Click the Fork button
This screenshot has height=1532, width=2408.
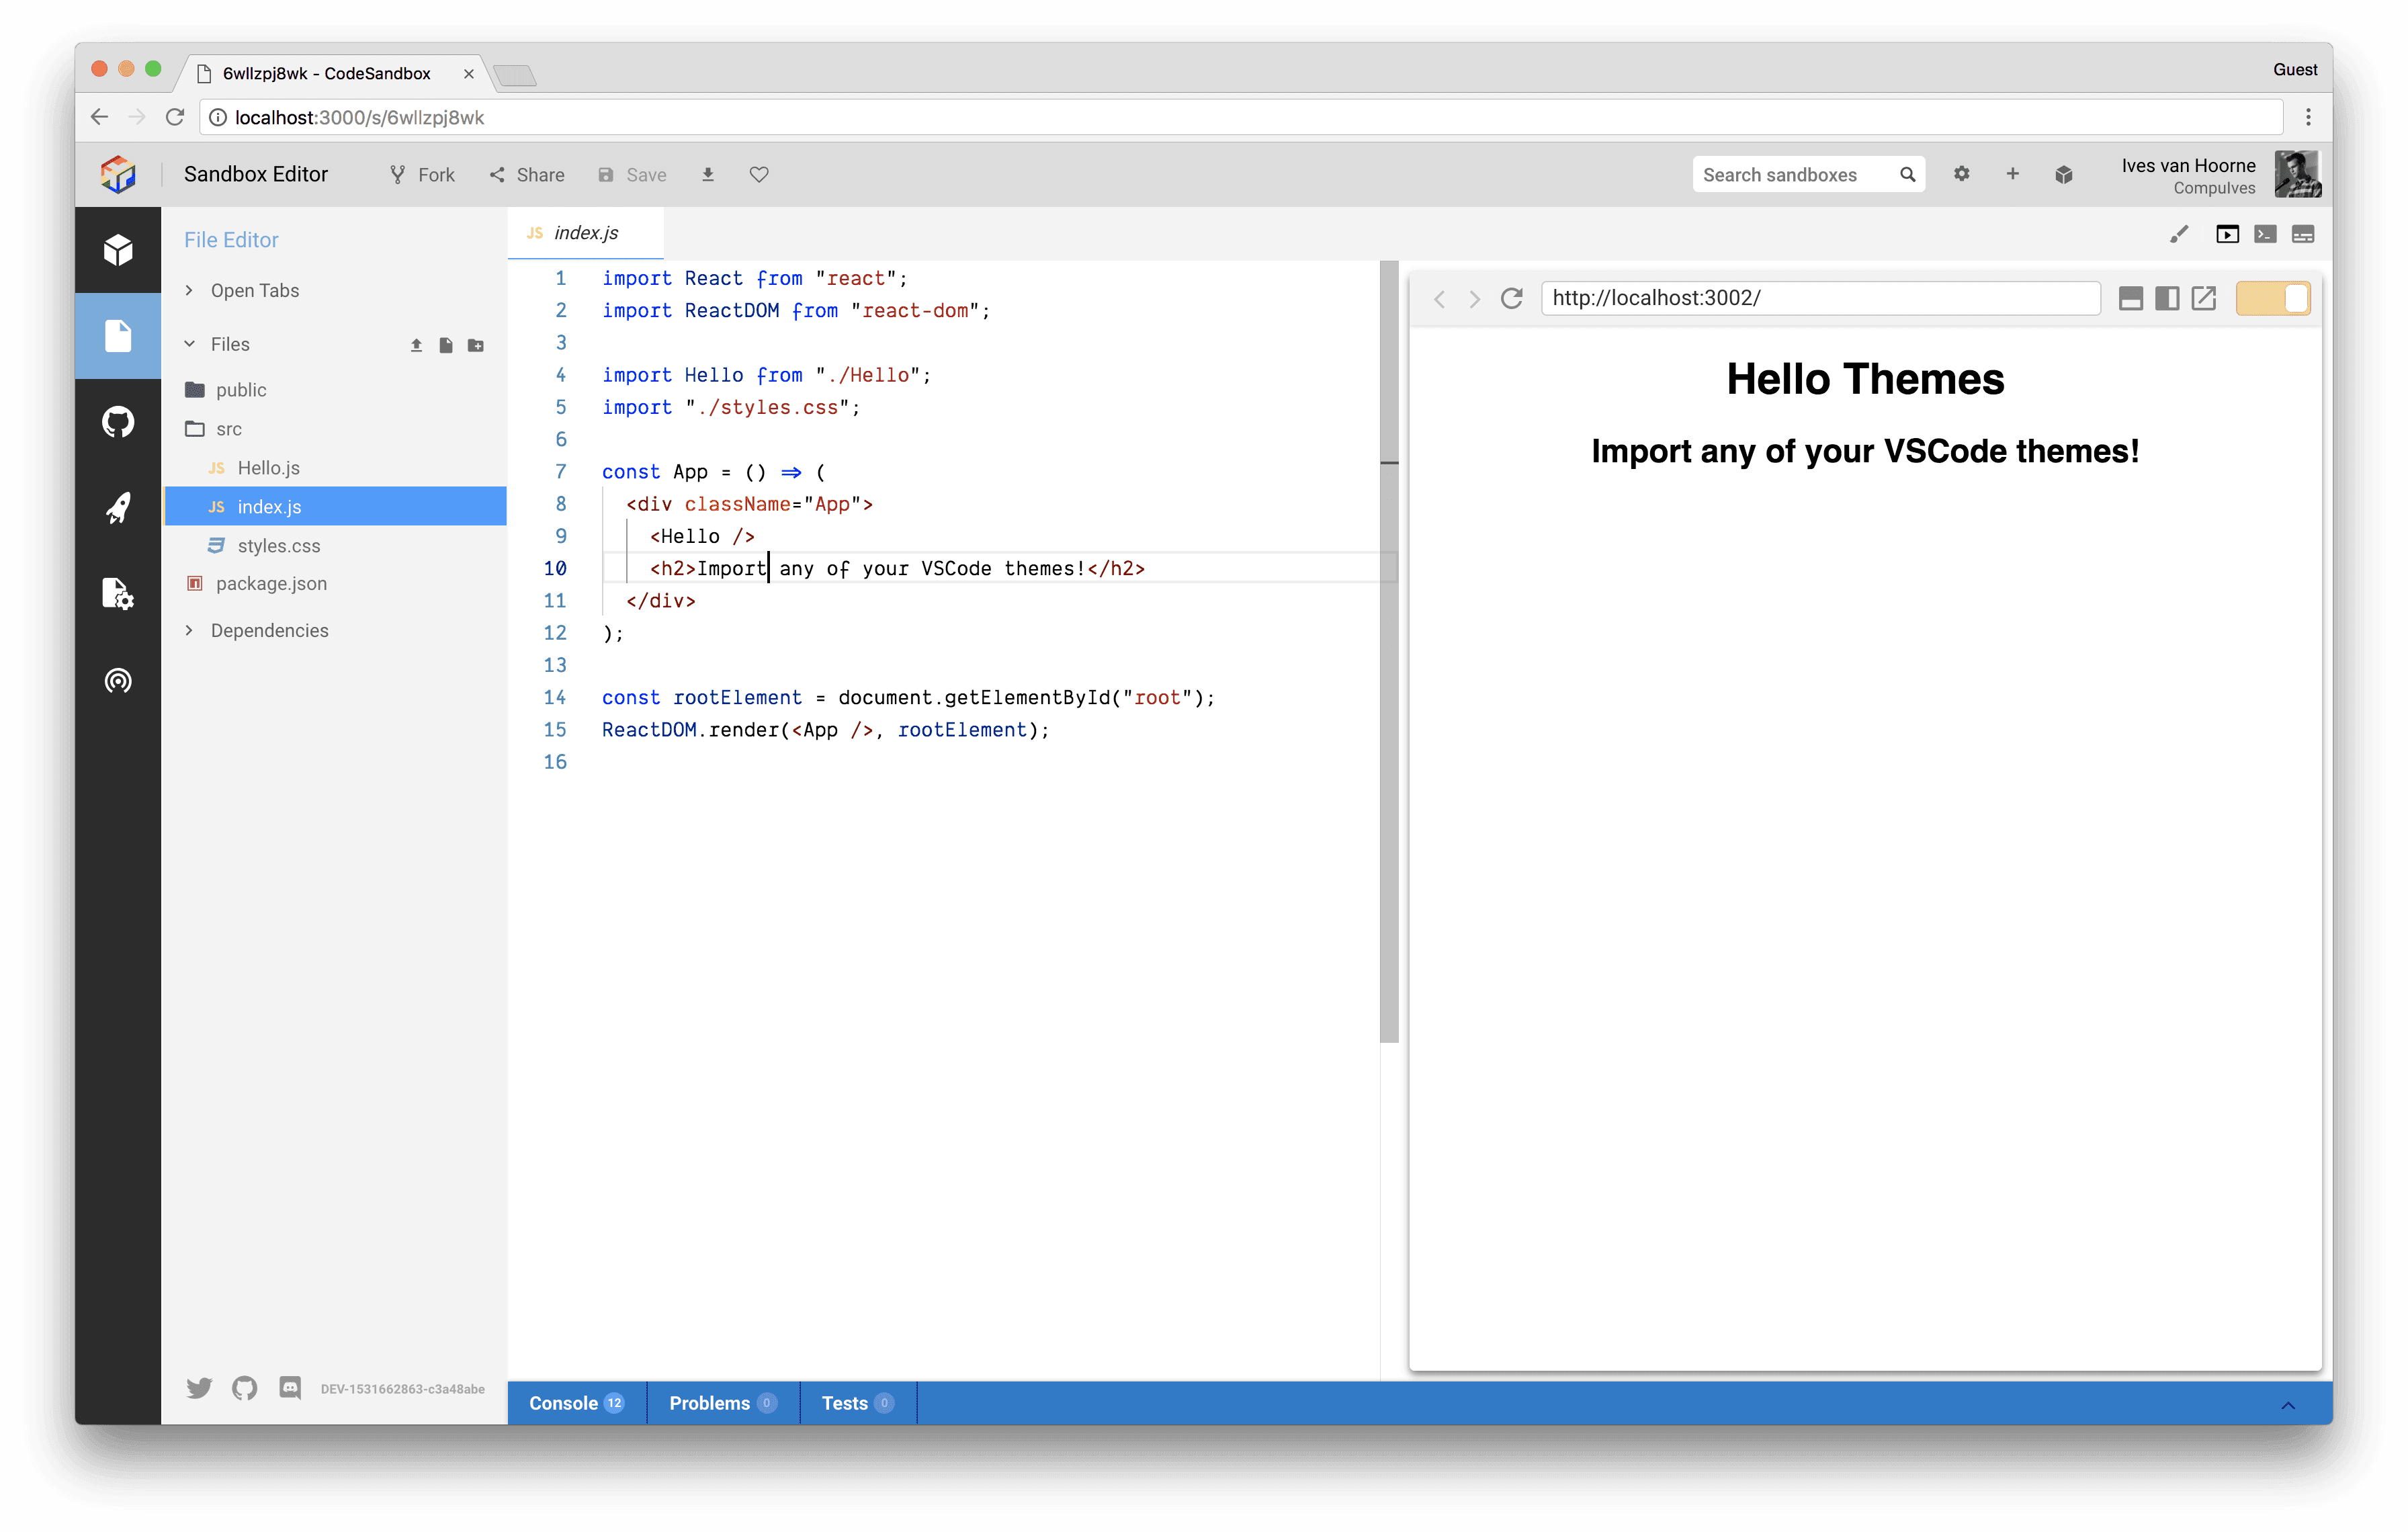tap(422, 175)
